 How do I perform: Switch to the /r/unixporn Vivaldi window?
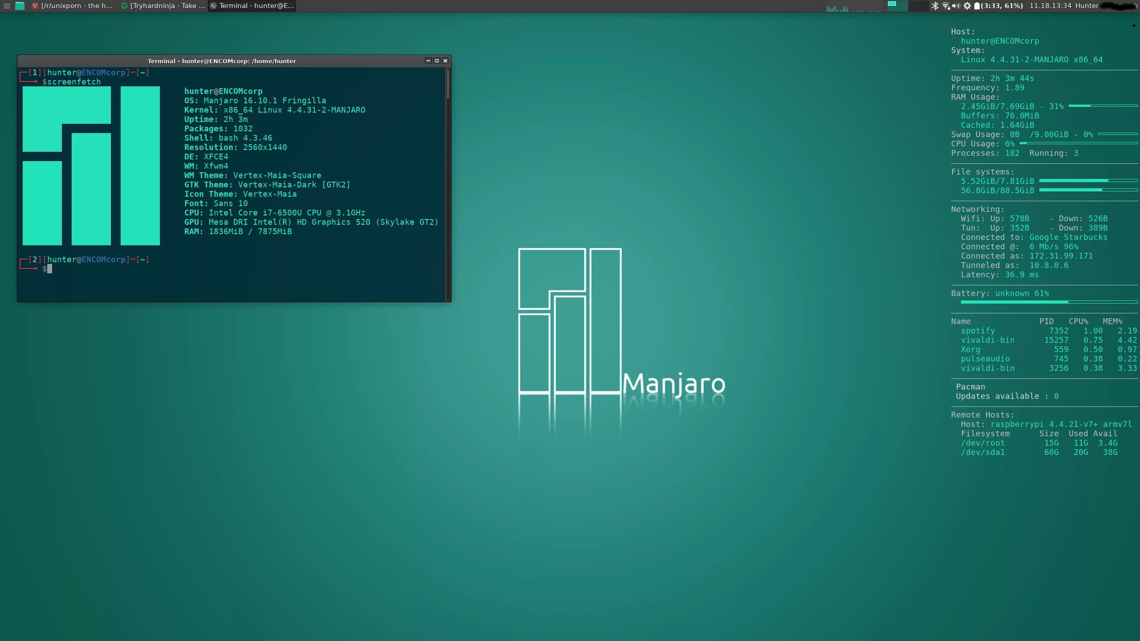(73, 6)
